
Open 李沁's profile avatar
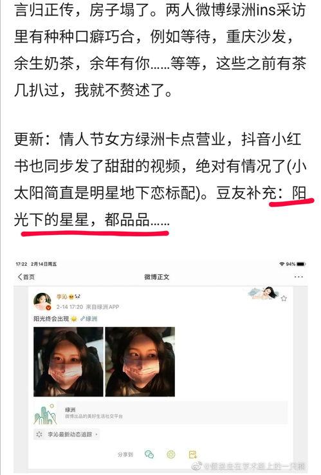[x=42, y=301]
